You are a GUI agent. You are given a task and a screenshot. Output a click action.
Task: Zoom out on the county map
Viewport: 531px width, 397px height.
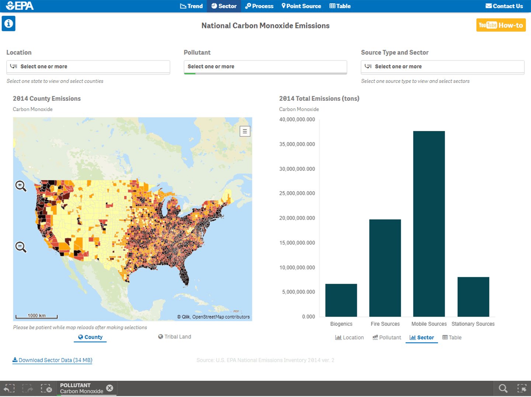(21, 247)
